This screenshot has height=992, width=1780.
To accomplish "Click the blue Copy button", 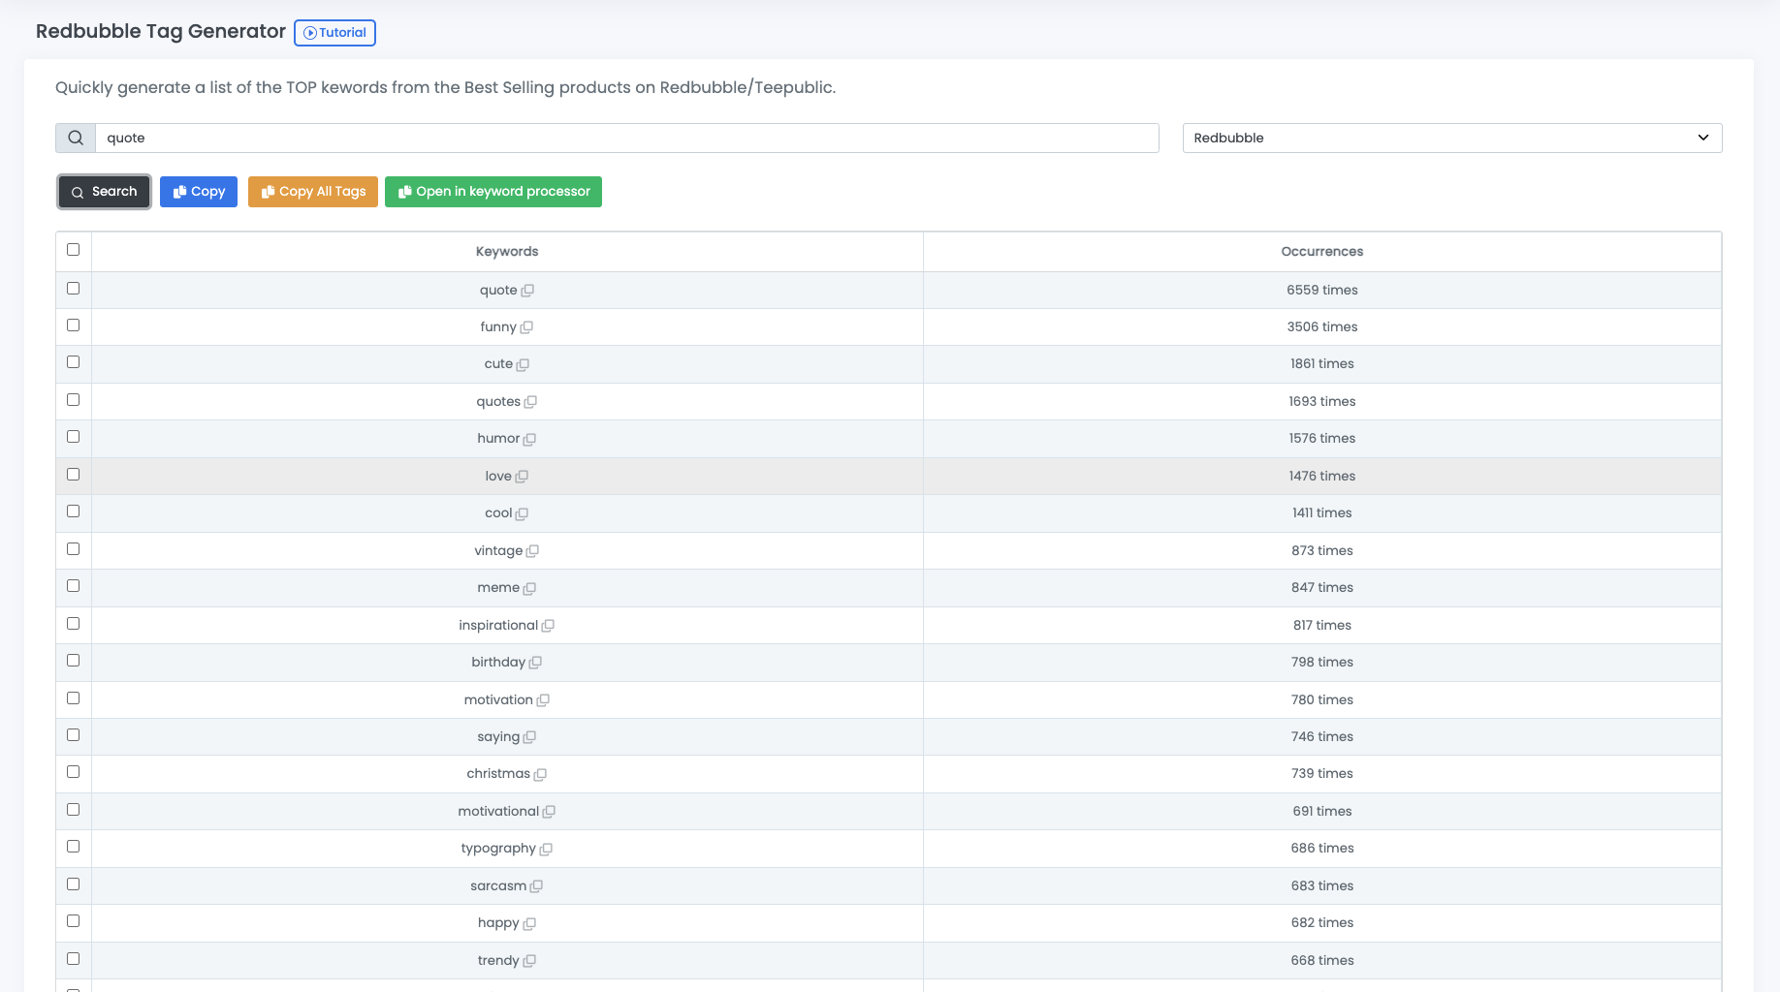I will click(199, 192).
